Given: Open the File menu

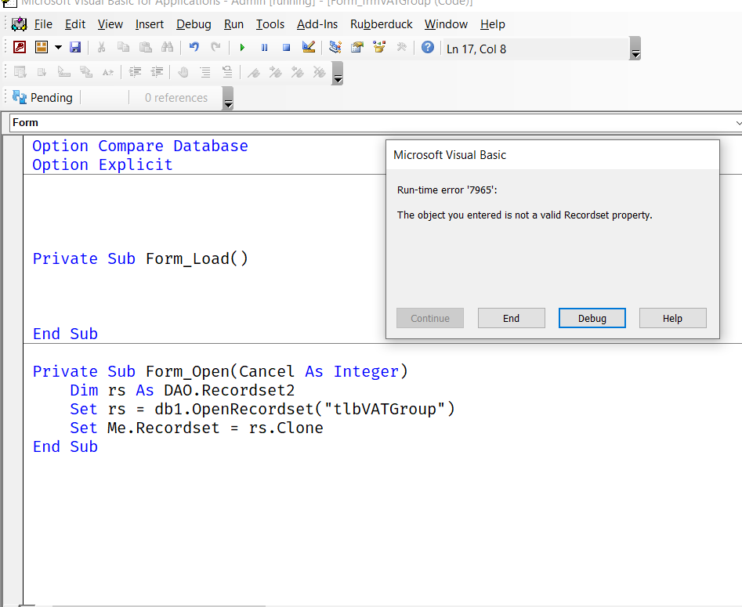Looking at the screenshot, I should tap(43, 24).
